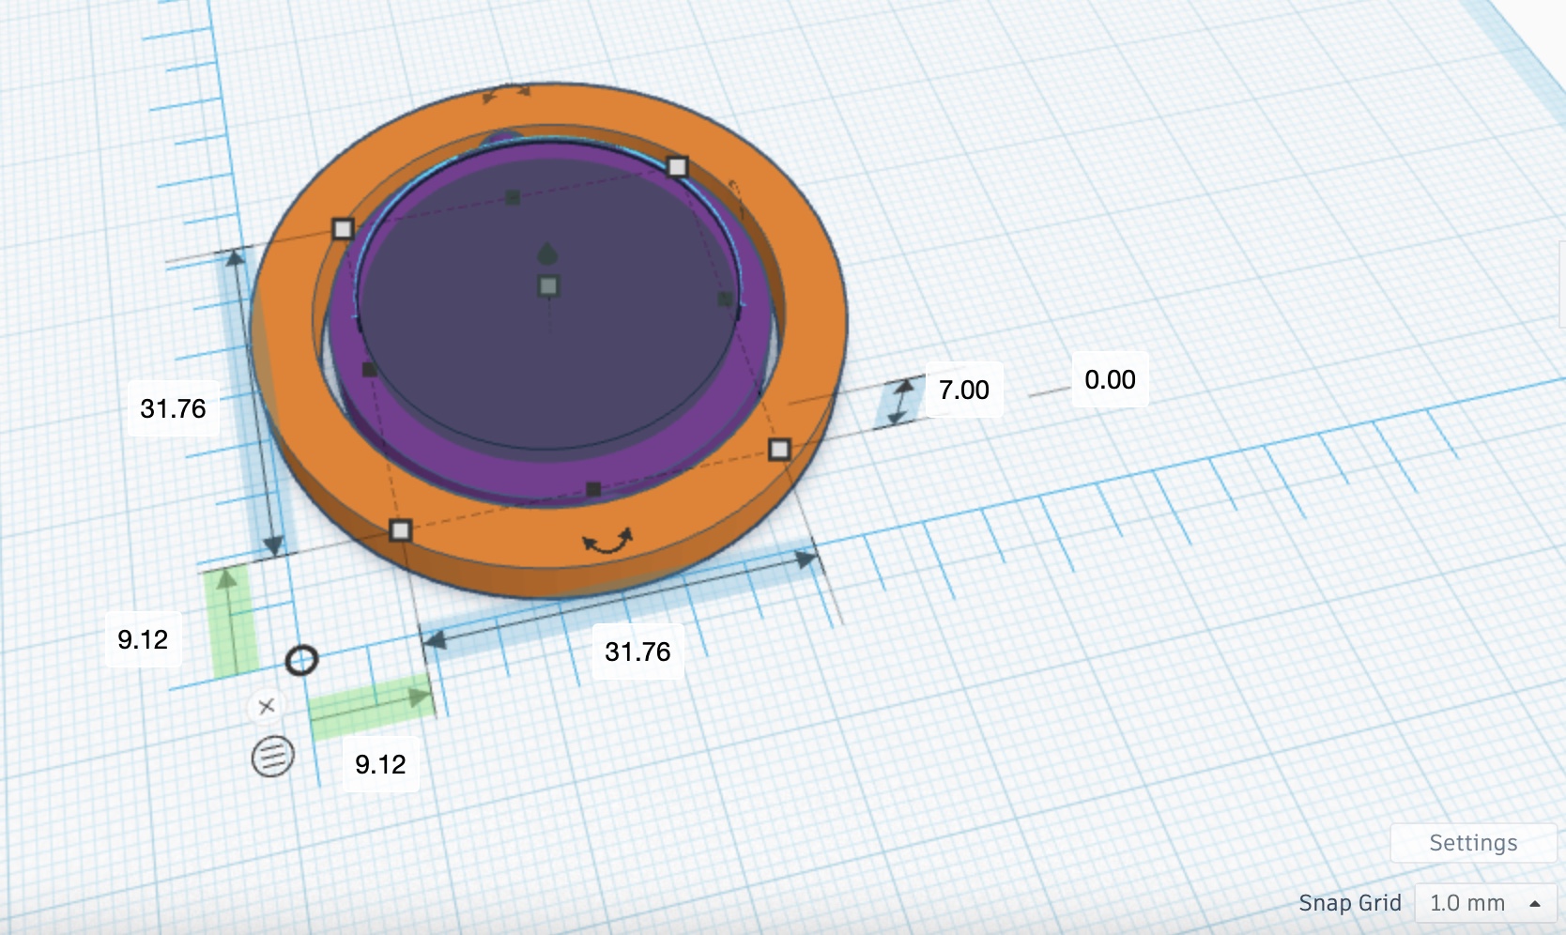Click the white center top height handle

(549, 286)
